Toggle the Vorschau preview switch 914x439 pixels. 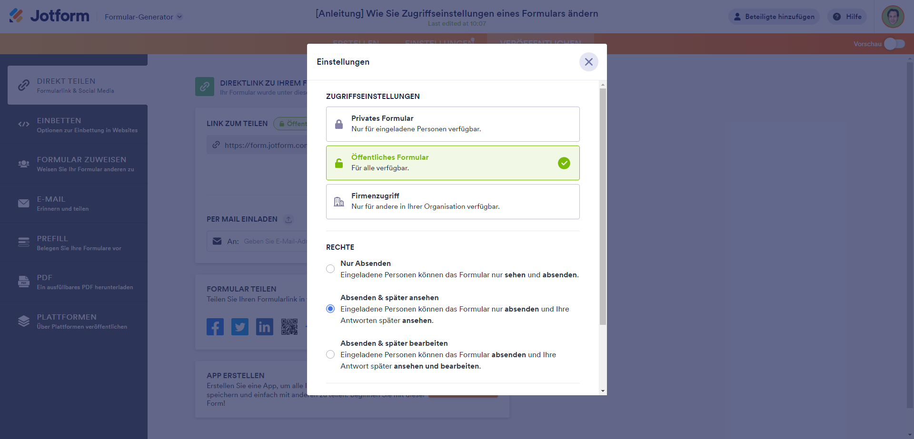point(894,44)
